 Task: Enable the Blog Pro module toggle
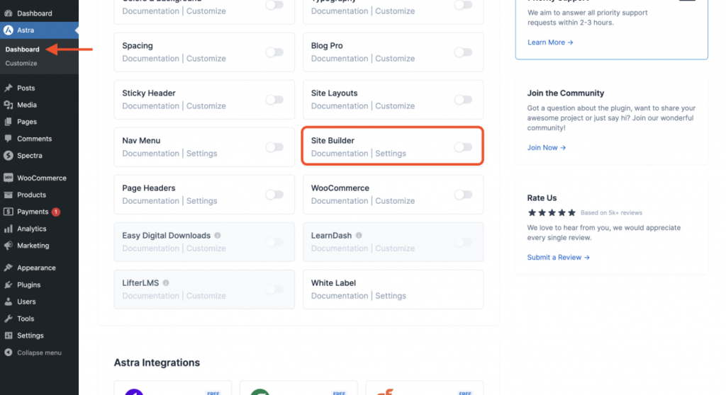click(x=463, y=52)
